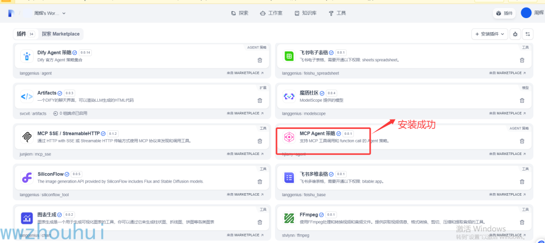
Task: Click the SiliconFlow plugin logo
Action: (27, 178)
